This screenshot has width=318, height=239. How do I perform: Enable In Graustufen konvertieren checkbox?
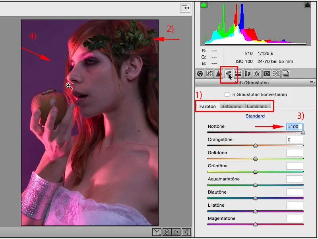pos(227,94)
